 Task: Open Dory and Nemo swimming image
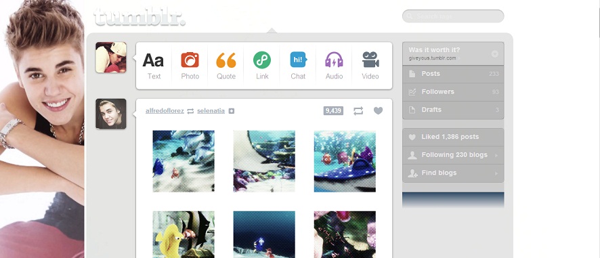184,161
